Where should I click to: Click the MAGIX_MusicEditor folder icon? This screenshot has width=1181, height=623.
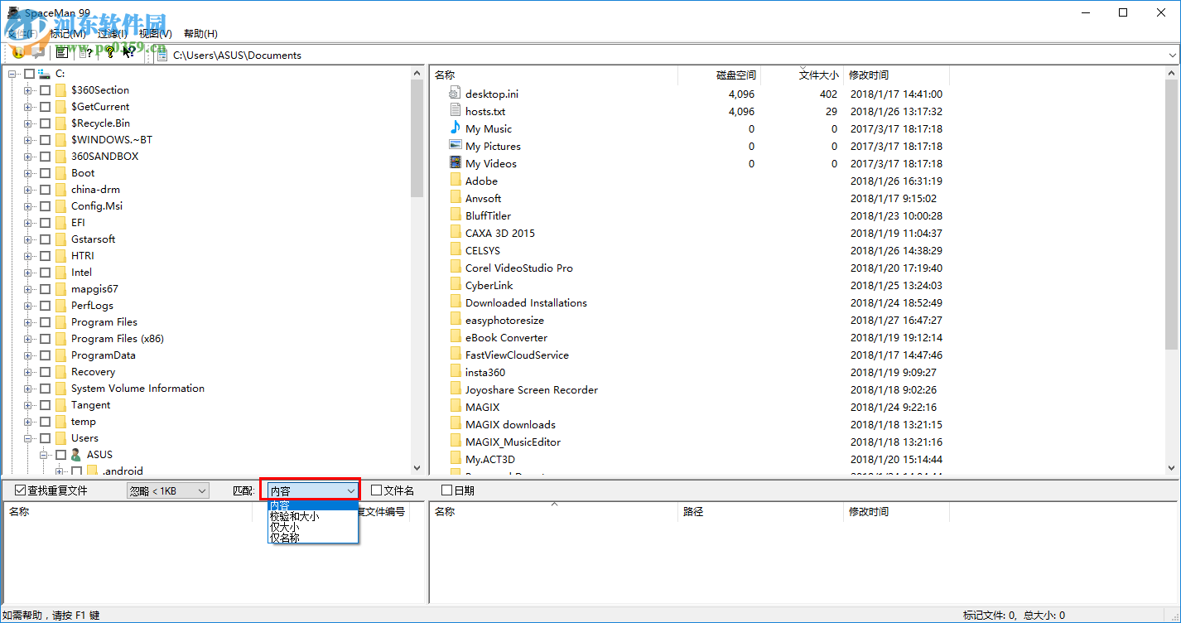(x=455, y=442)
